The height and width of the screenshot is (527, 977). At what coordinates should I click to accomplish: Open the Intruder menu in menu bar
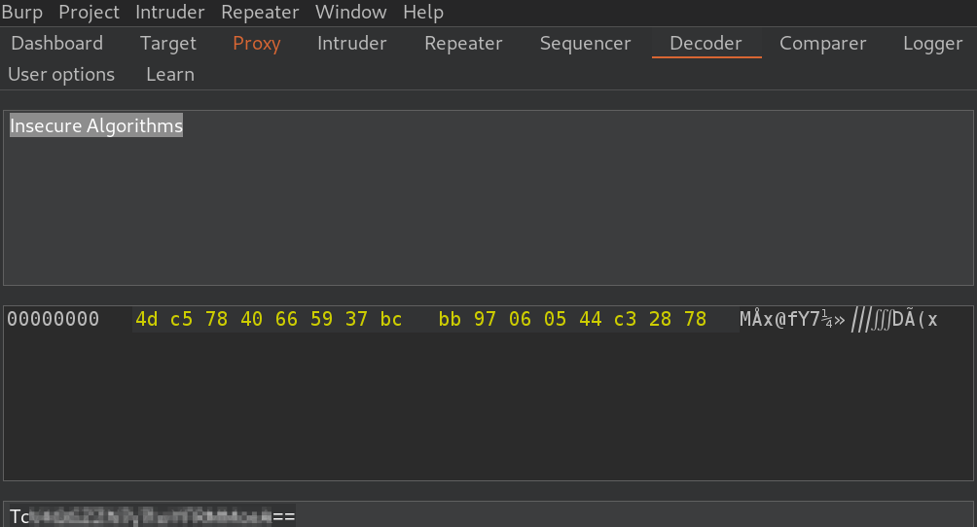click(x=169, y=12)
